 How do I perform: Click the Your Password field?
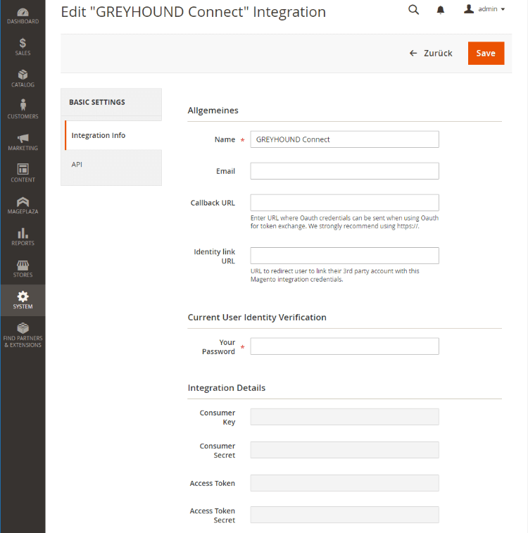coord(344,346)
